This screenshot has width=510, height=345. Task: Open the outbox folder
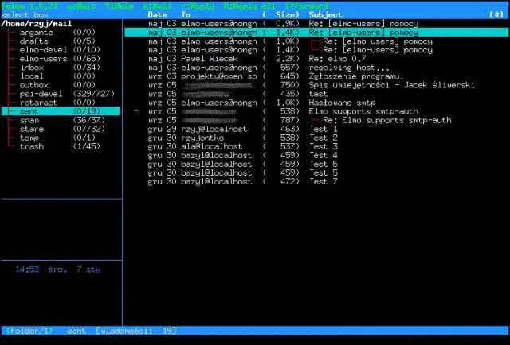(58, 85)
